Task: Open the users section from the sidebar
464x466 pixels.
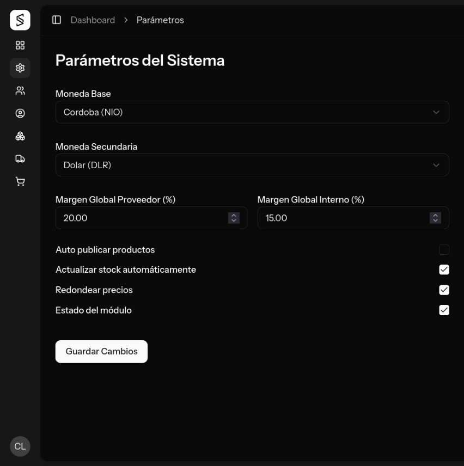Action: pyautogui.click(x=20, y=91)
